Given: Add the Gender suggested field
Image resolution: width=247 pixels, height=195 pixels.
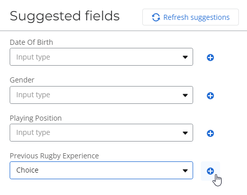Looking at the screenshot, I should 210,96.
